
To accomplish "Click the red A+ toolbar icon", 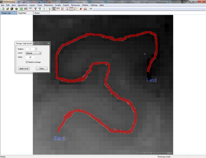I will [81, 9].
